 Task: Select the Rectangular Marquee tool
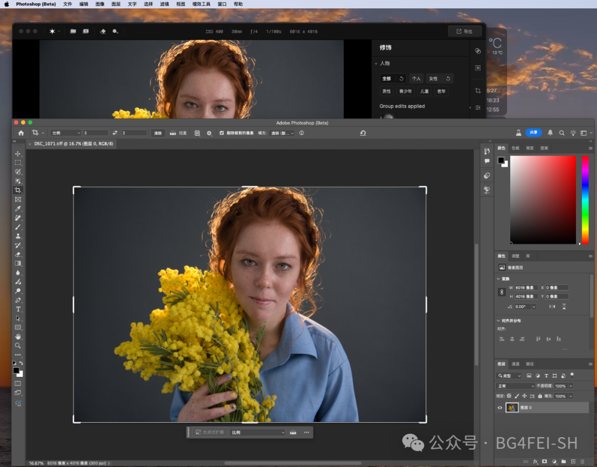pos(18,163)
